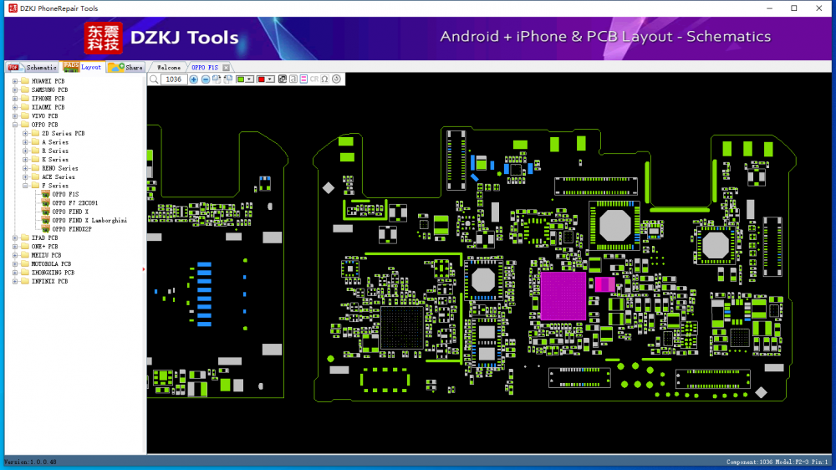
Task: Switch to the Schematic tab
Action: click(33, 68)
